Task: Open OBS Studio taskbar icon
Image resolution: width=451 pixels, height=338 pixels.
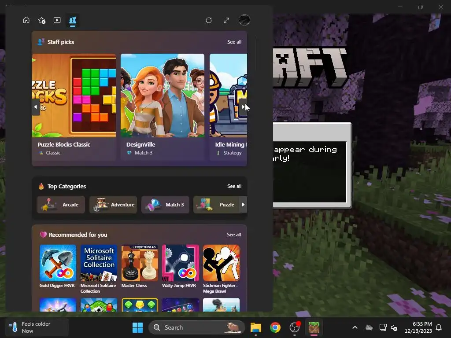Action: coord(295,327)
